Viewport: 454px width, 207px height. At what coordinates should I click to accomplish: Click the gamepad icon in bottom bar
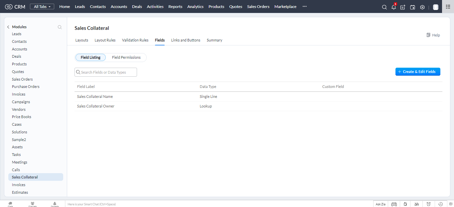point(394,204)
